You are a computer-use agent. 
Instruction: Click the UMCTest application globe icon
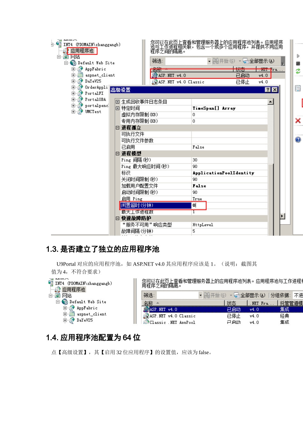point(80,112)
